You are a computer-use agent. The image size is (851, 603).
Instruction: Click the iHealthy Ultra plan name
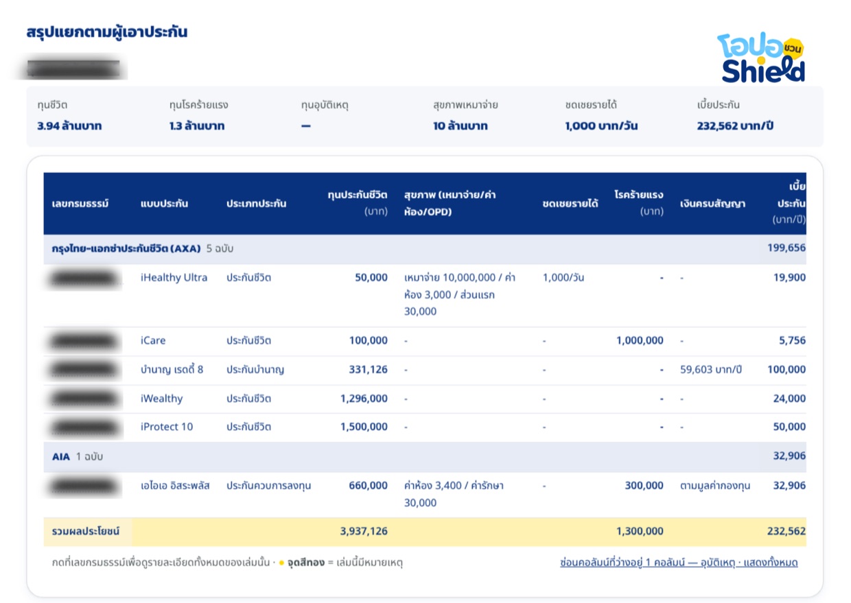tap(174, 278)
